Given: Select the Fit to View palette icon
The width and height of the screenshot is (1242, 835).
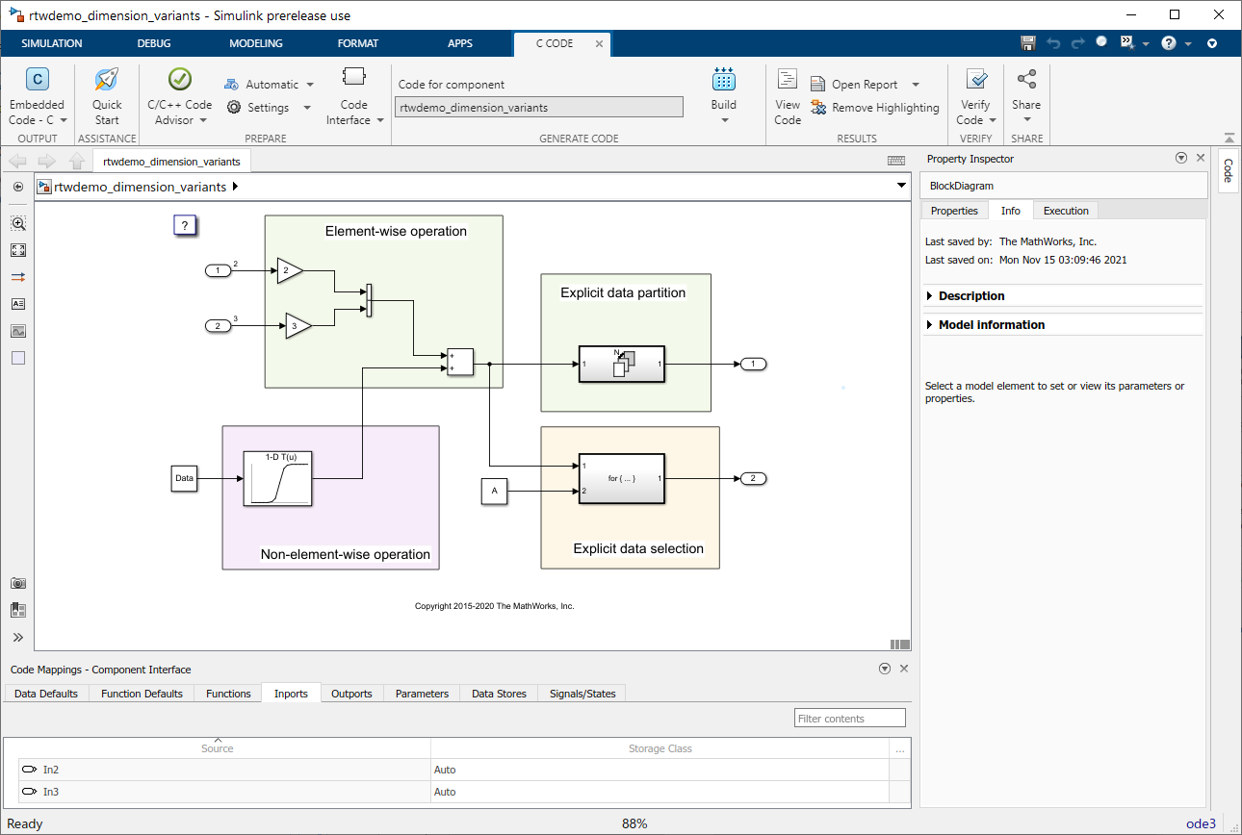Looking at the screenshot, I should [18, 250].
